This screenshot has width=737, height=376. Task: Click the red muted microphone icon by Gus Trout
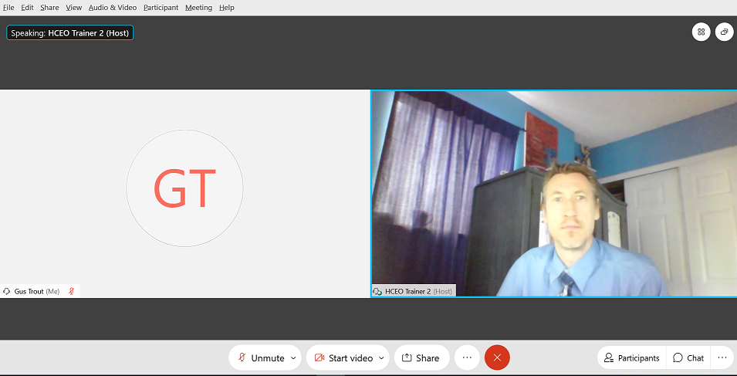point(71,291)
